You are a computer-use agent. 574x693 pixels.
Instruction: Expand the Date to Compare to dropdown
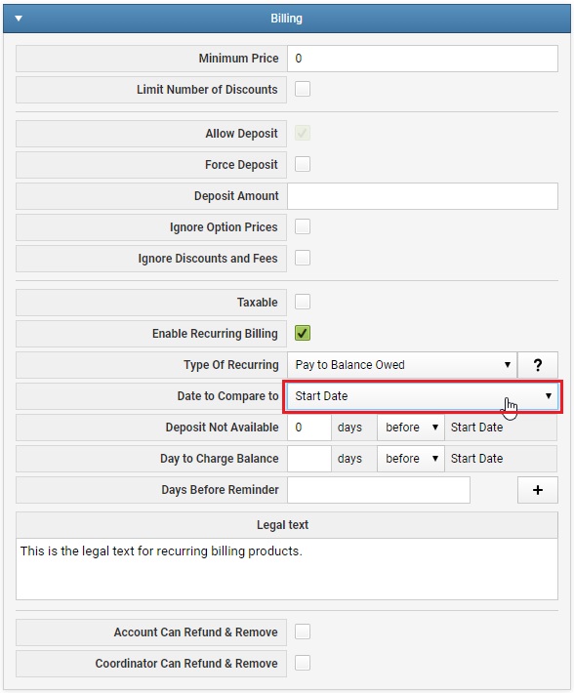point(423,396)
